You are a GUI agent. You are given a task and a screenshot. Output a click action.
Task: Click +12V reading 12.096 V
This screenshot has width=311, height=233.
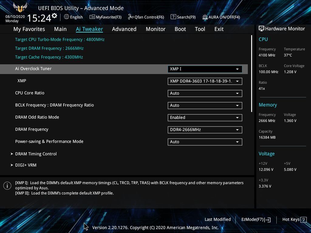tap(266, 170)
